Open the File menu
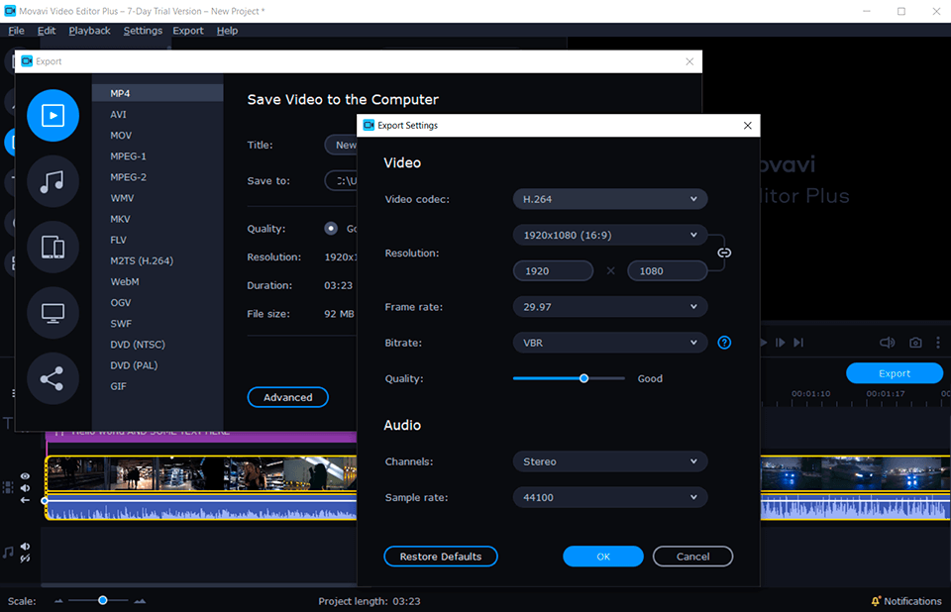951x612 pixels. pos(17,31)
